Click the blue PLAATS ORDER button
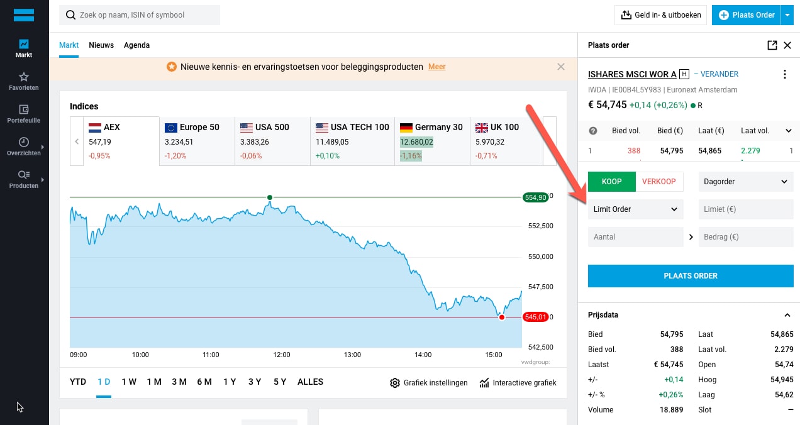The image size is (800, 425). [x=691, y=276]
